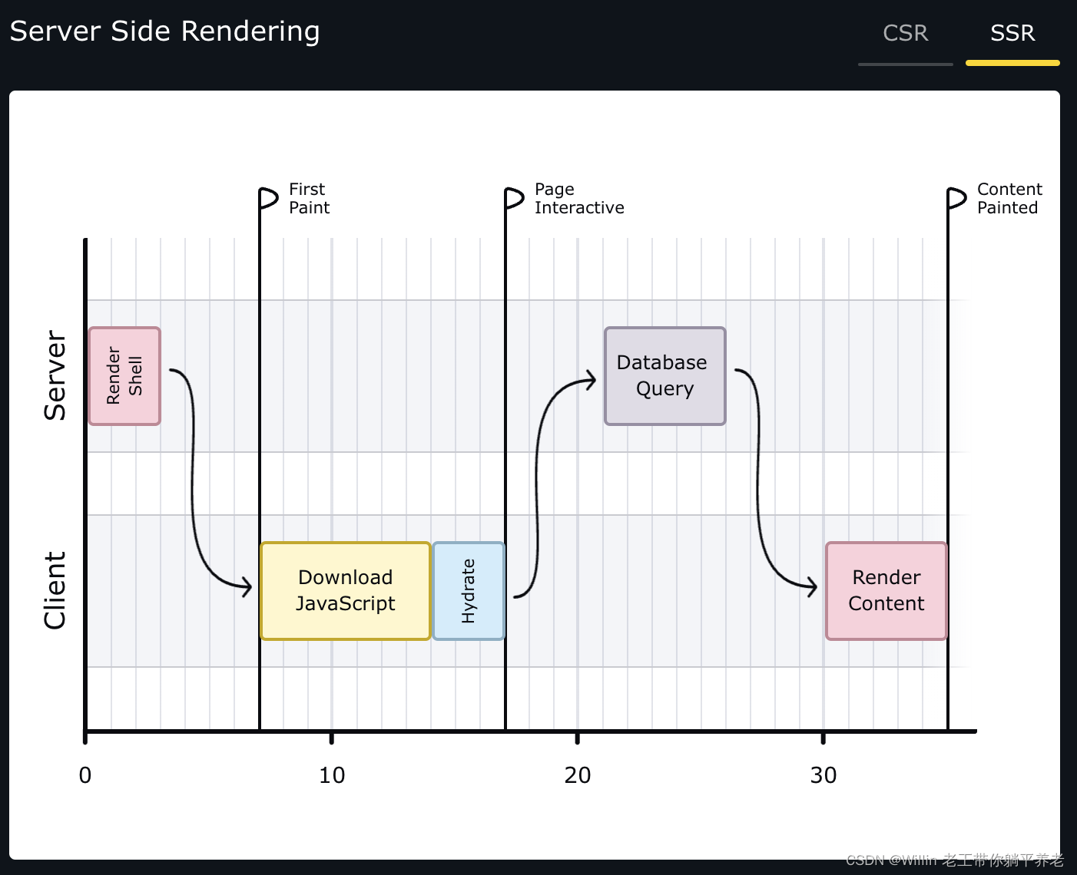Click the Render Content block
This screenshot has height=875, width=1077.
(886, 591)
